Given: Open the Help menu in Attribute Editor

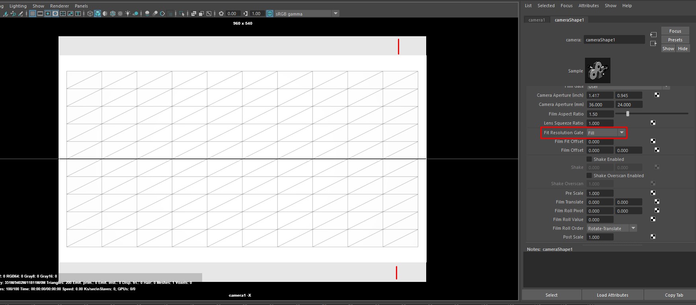Looking at the screenshot, I should coord(627,6).
